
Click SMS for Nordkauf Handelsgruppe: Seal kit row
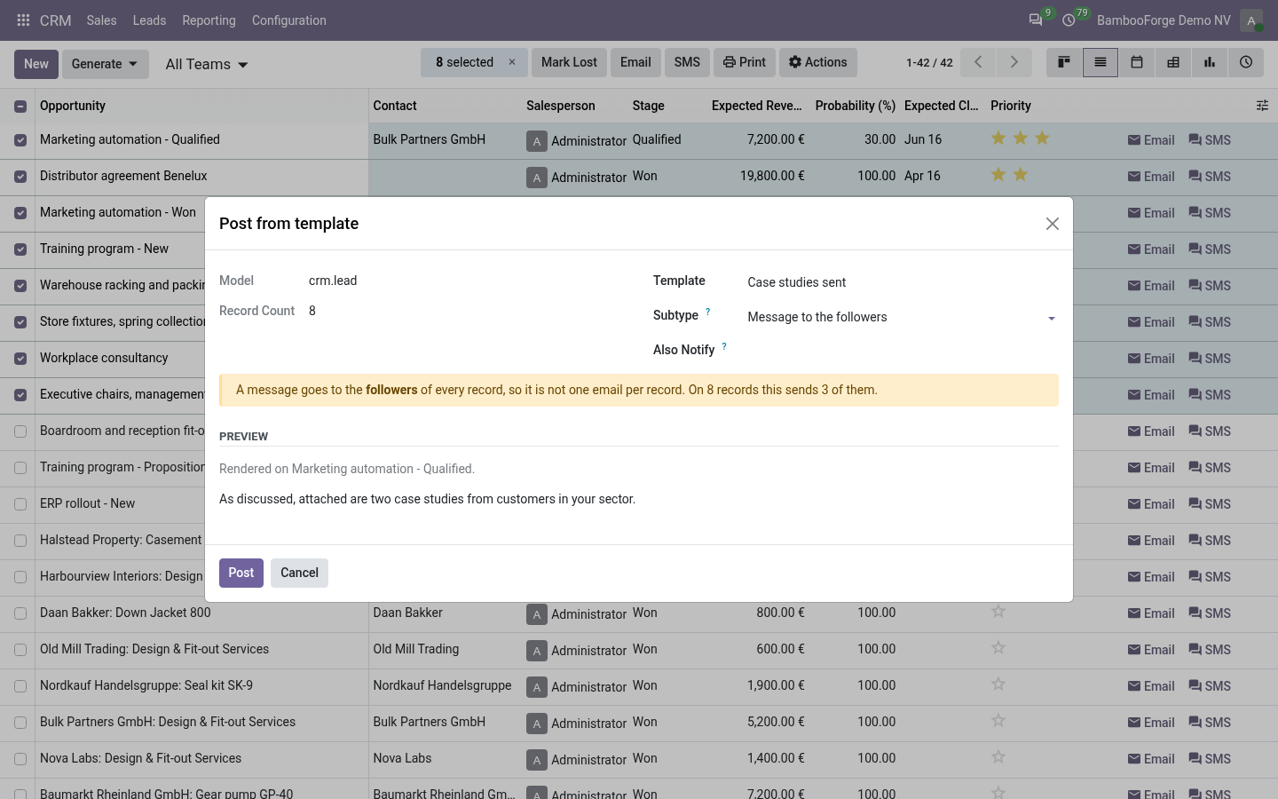coord(1210,686)
